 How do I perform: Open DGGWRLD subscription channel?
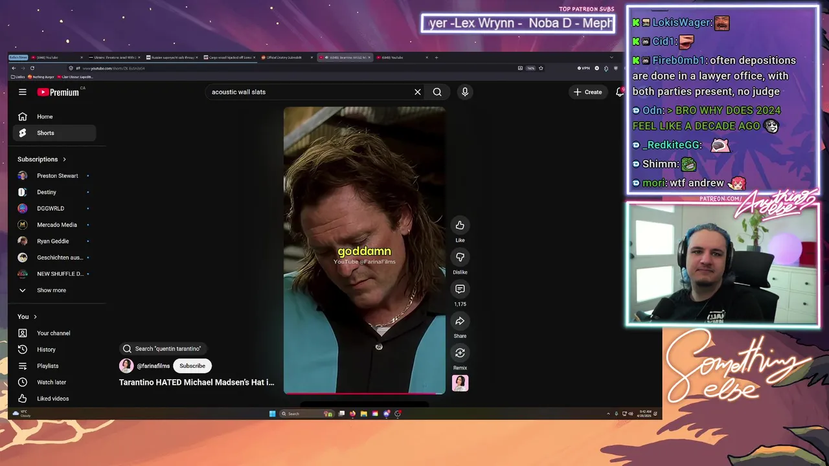[x=54, y=208]
